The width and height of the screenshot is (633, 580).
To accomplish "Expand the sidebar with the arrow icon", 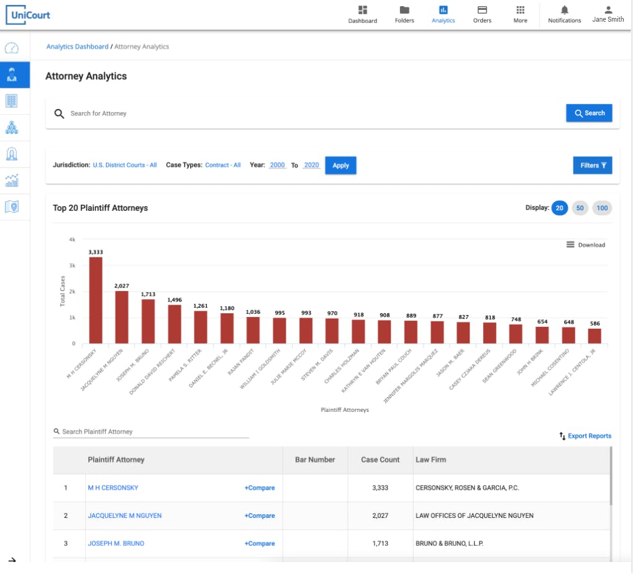I will click(x=12, y=560).
